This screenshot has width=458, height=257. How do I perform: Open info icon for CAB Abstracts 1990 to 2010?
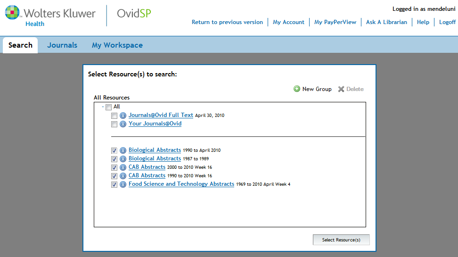pos(123,176)
